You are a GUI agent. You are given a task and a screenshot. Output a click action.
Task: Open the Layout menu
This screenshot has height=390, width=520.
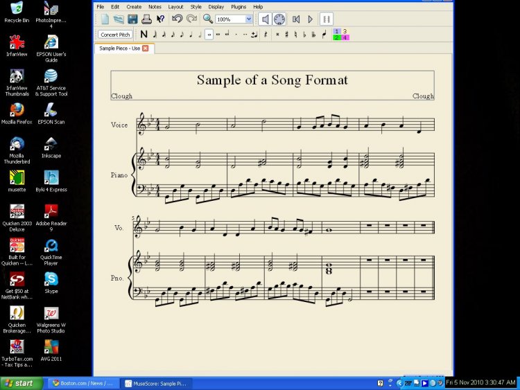[x=176, y=6]
